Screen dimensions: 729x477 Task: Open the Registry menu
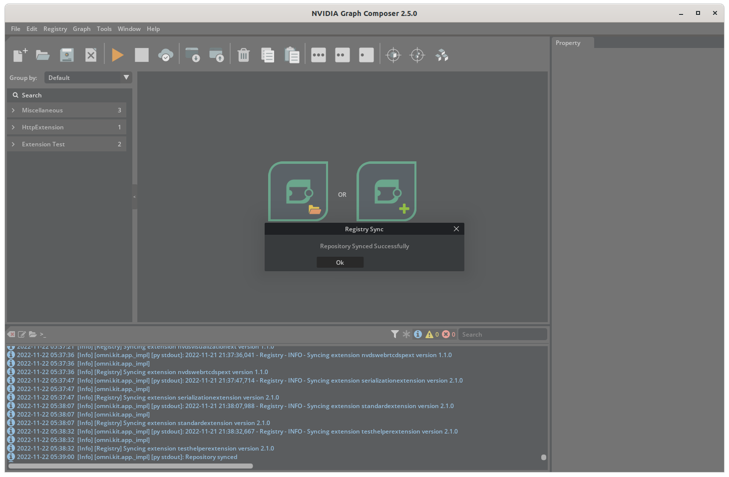point(55,29)
